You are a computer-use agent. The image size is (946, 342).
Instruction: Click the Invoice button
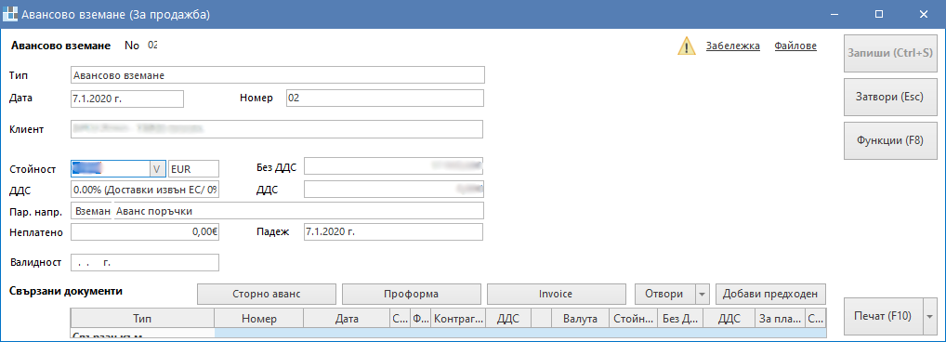tap(557, 295)
